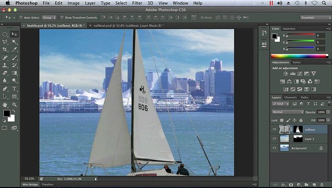Viewport: 332px width, 188px height.
Task: Open Spotlight search in menu bar
Action: click(324, 3)
